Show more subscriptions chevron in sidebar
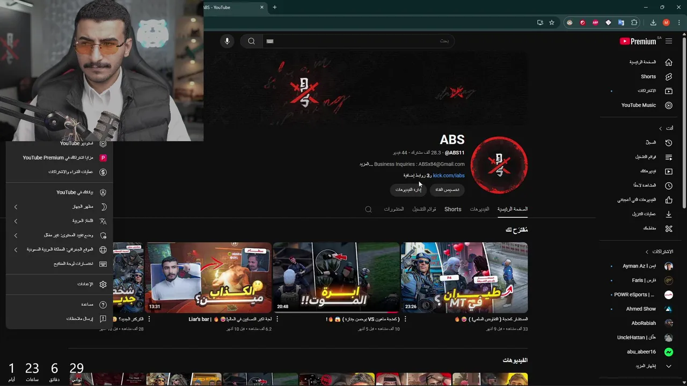This screenshot has width=687, height=386. pyautogui.click(x=669, y=366)
